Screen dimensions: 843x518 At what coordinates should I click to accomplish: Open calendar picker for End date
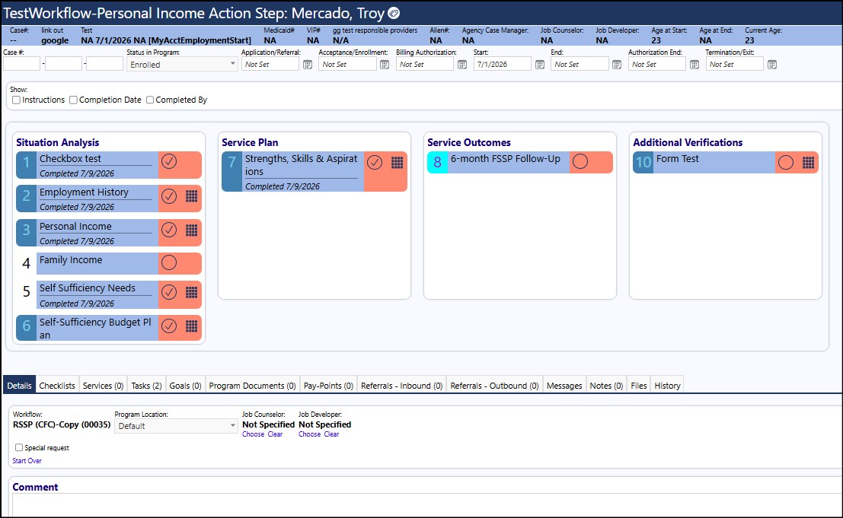pyautogui.click(x=617, y=65)
